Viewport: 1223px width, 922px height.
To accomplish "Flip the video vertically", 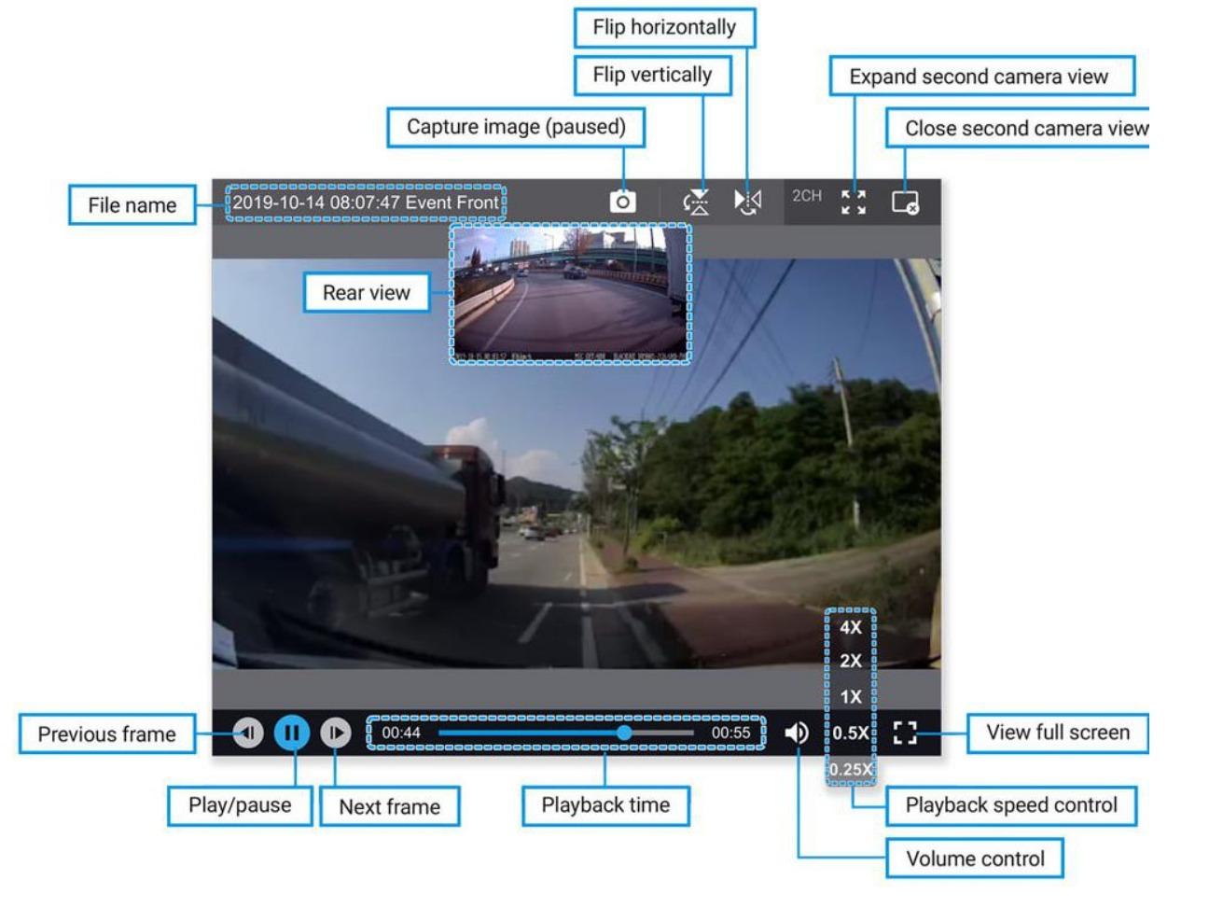I will (x=696, y=202).
